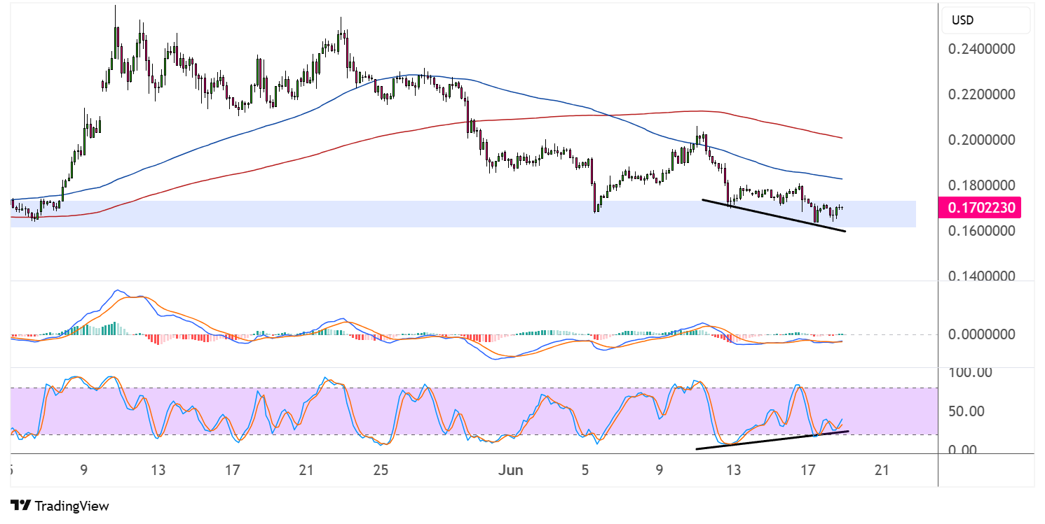Click the 0.1800000 price axis label

click(x=981, y=185)
